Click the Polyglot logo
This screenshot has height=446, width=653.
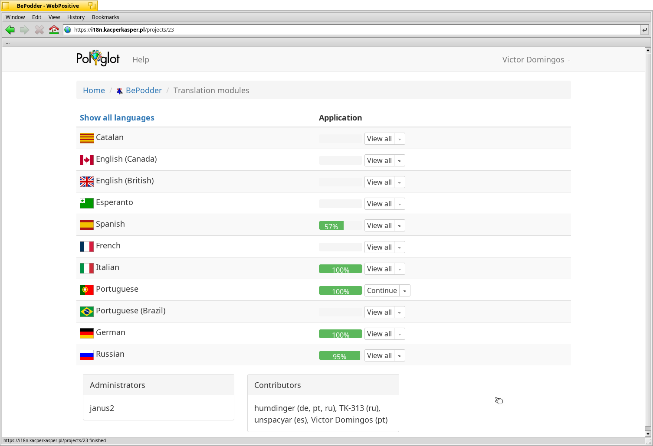tap(98, 58)
